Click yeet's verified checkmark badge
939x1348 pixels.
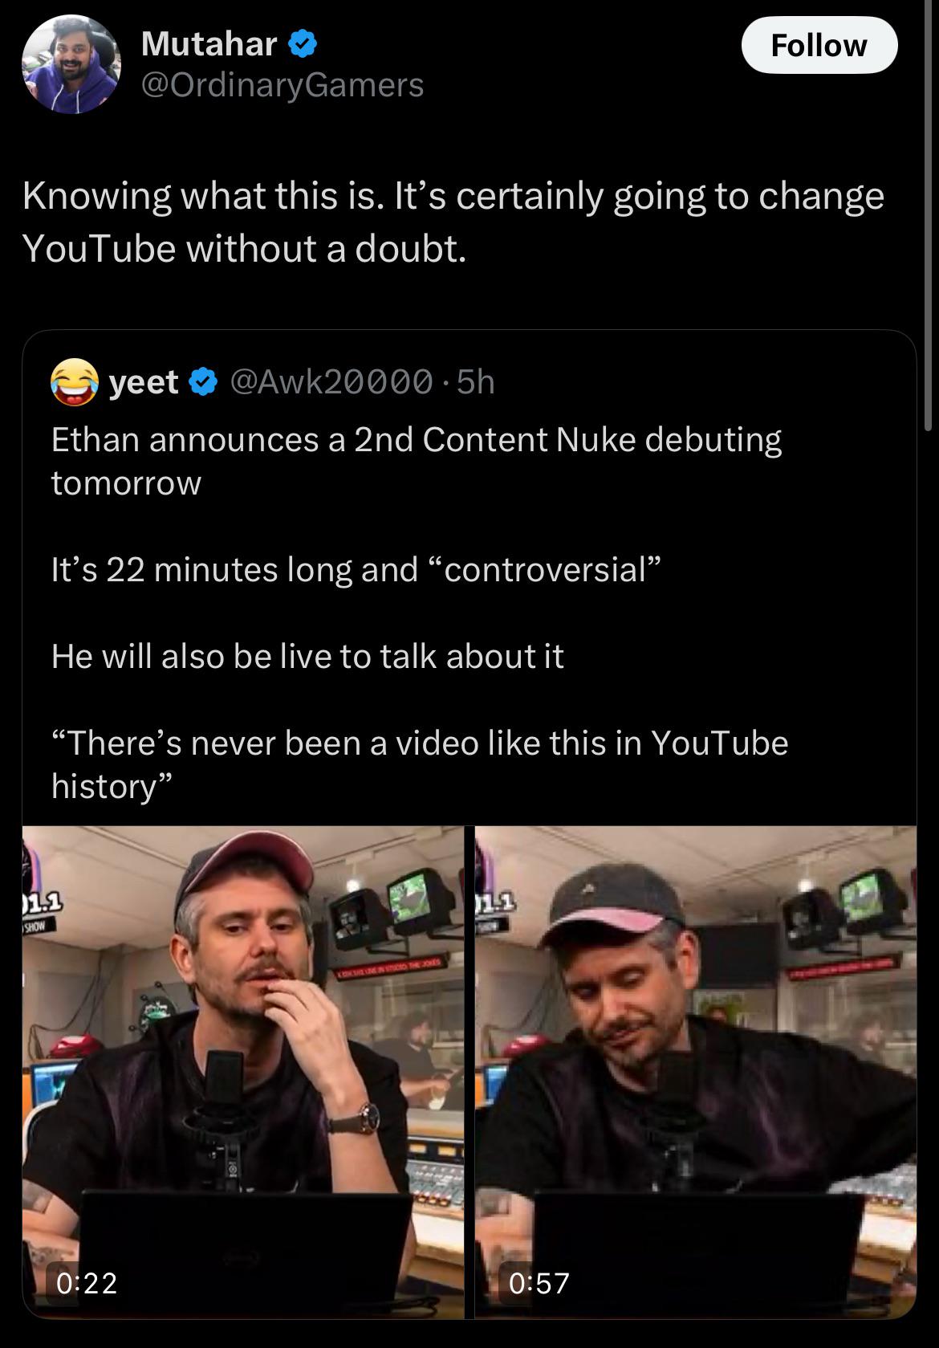point(203,382)
